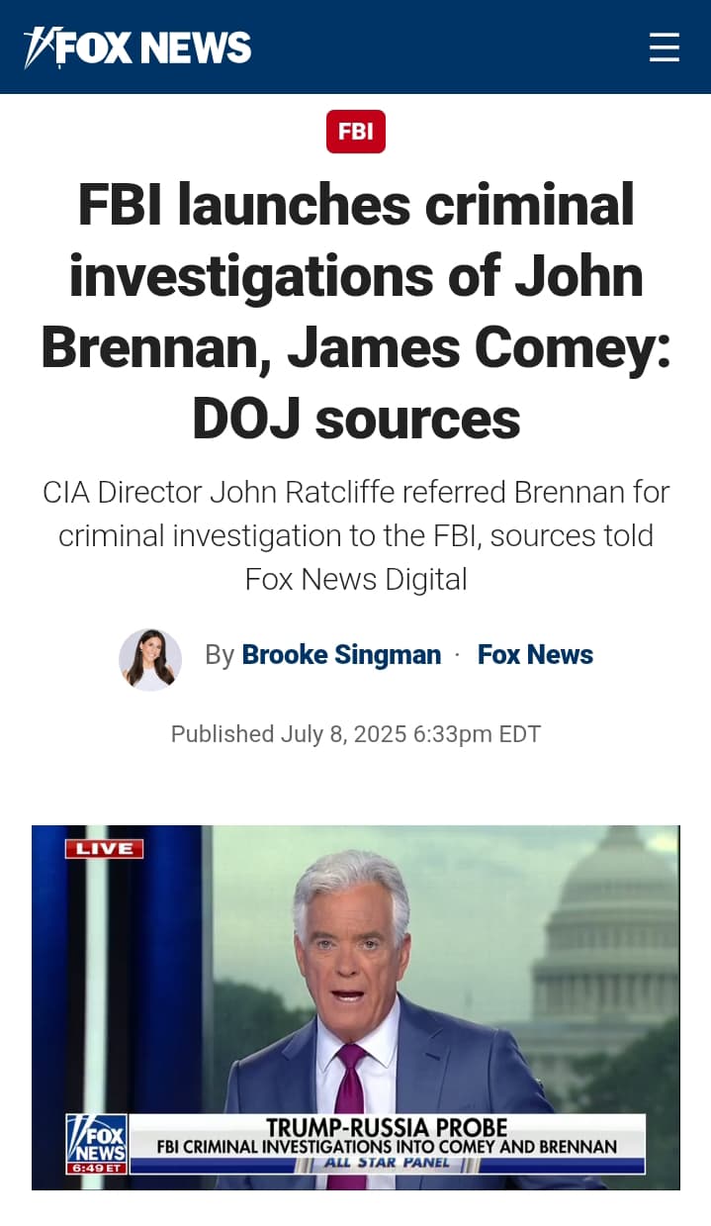Open the hamburger navigation menu
The image size is (711, 1226).
[x=664, y=47]
